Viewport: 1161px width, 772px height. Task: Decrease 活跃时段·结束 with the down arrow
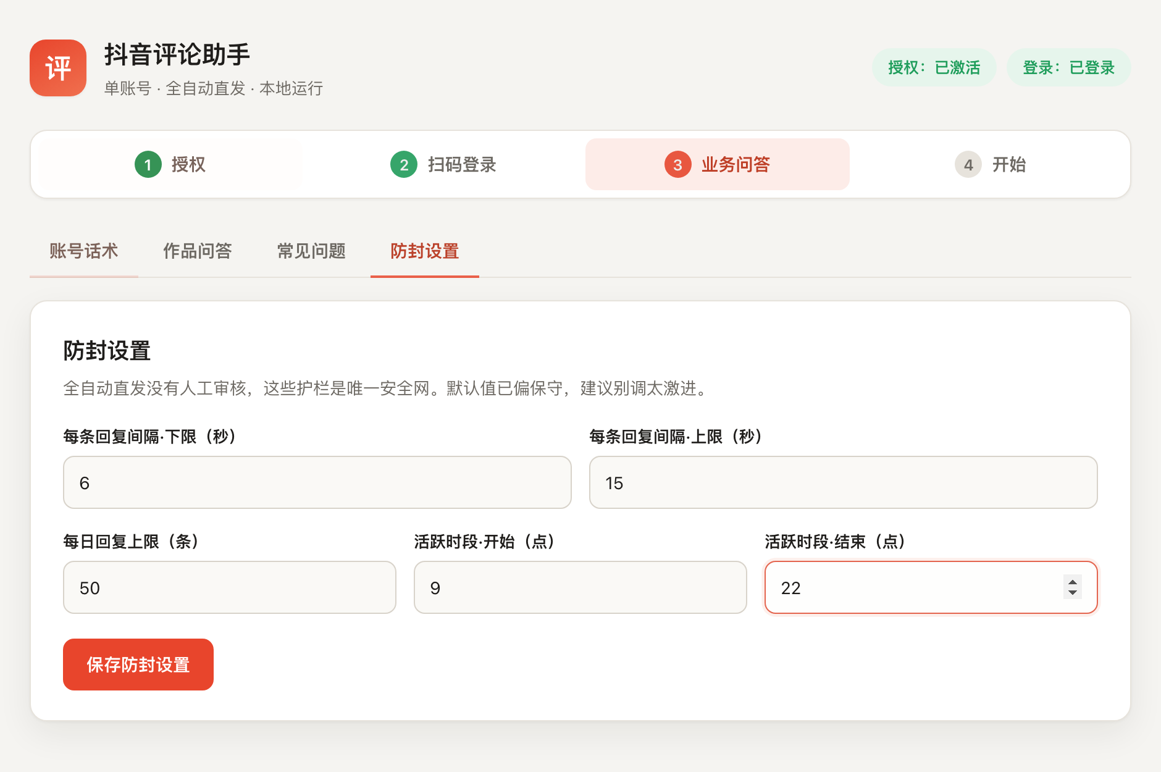point(1073,593)
